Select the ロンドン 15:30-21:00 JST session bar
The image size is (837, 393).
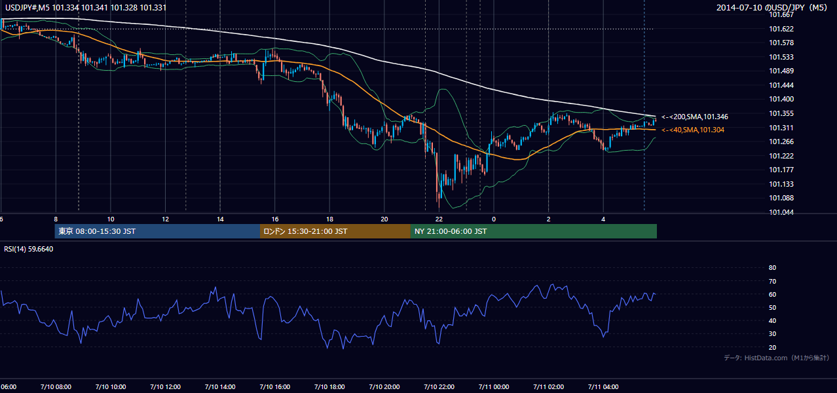(335, 231)
